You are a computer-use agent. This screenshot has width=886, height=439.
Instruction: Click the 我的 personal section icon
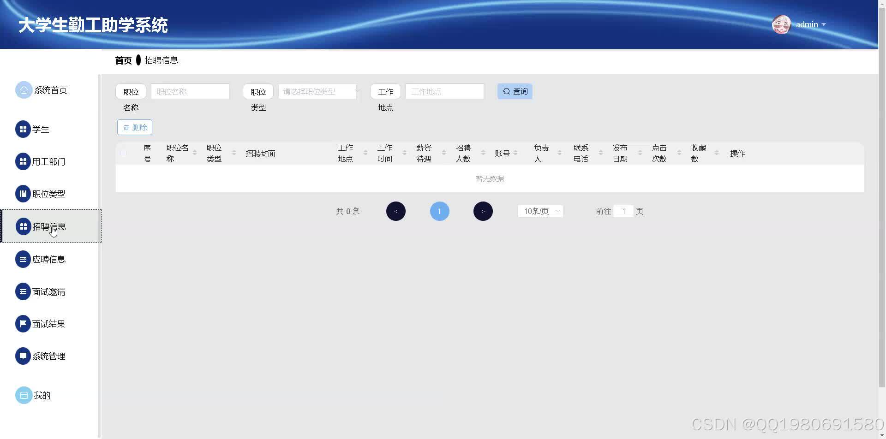tap(24, 395)
